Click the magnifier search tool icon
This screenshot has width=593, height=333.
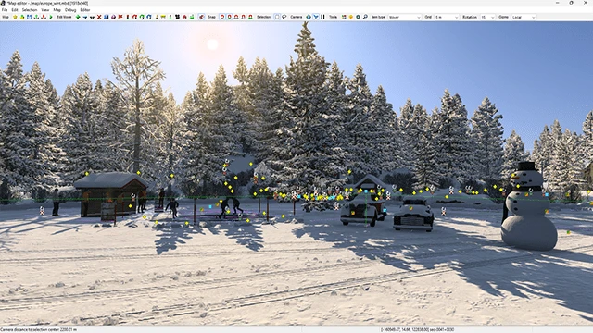[365, 17]
